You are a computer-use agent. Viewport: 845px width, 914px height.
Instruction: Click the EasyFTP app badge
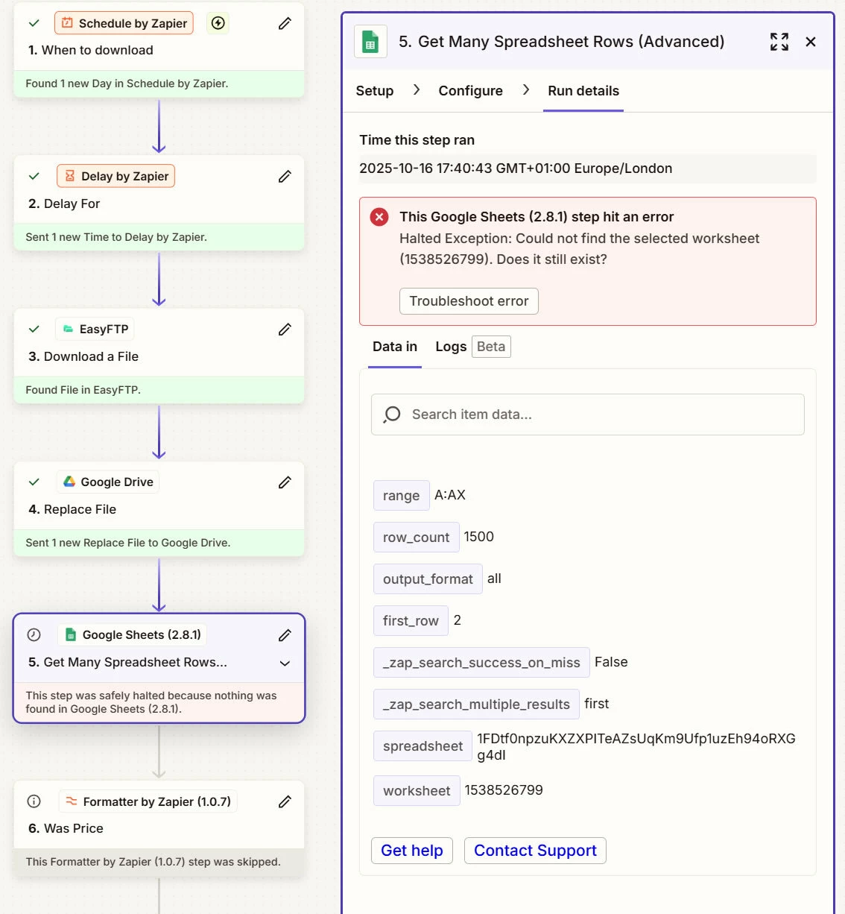[95, 329]
